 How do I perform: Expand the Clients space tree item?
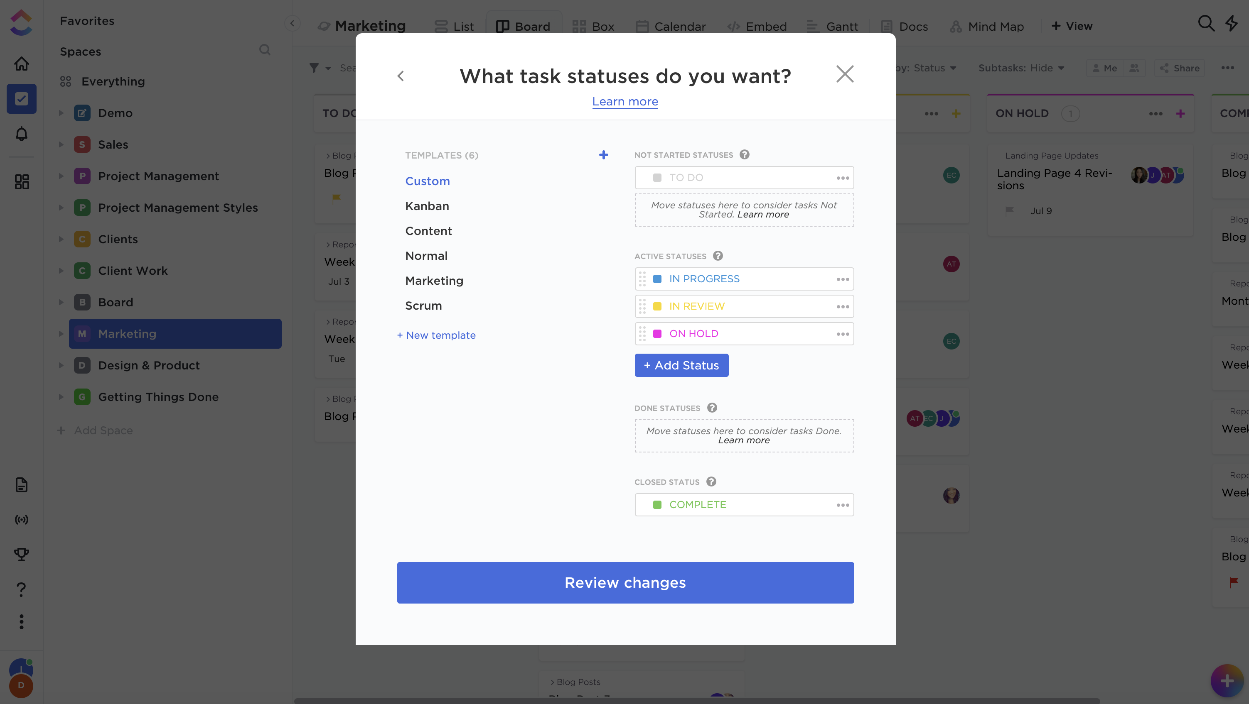pyautogui.click(x=61, y=239)
